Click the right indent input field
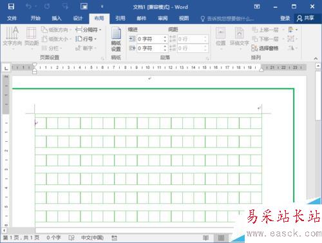Viewport: 322px width, 243px height. (x=150, y=48)
